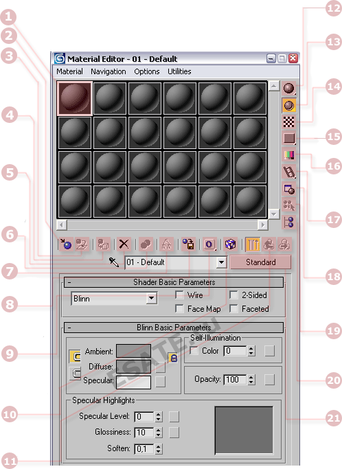Click Put Material to Scene icon
Screen dimensions: 342x469
click(82, 244)
